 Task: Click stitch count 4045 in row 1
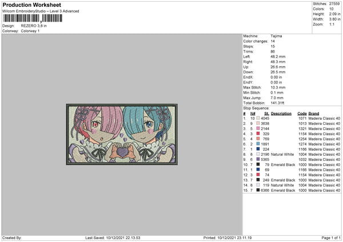(265, 118)
